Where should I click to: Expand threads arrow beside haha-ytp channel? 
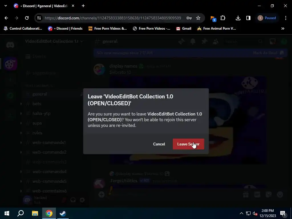click(21, 113)
